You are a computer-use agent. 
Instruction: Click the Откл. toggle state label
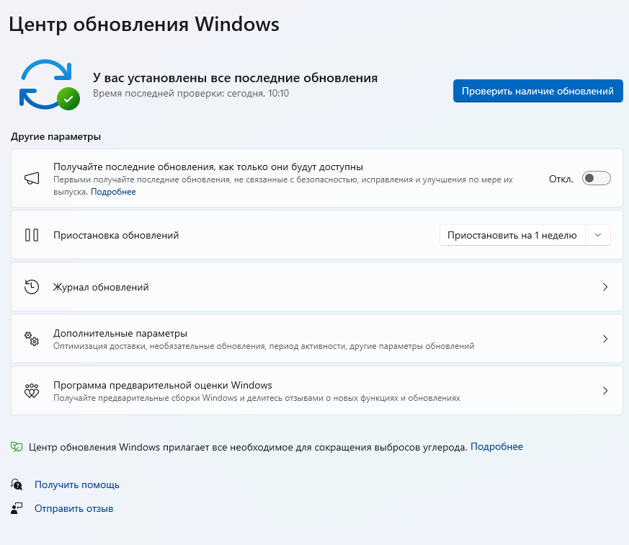click(x=561, y=179)
